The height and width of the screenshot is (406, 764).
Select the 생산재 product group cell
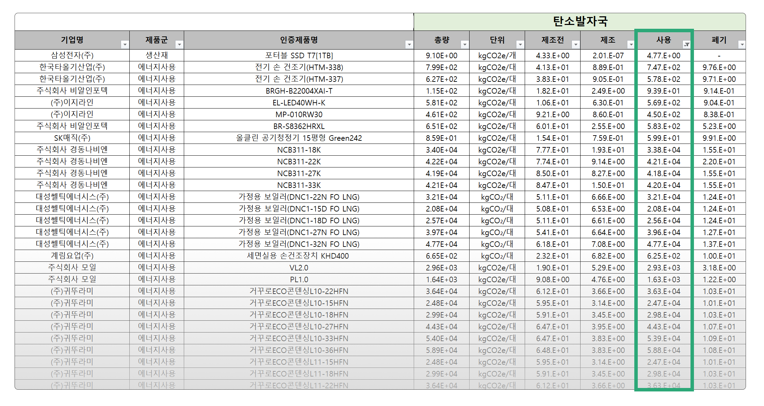pos(156,55)
